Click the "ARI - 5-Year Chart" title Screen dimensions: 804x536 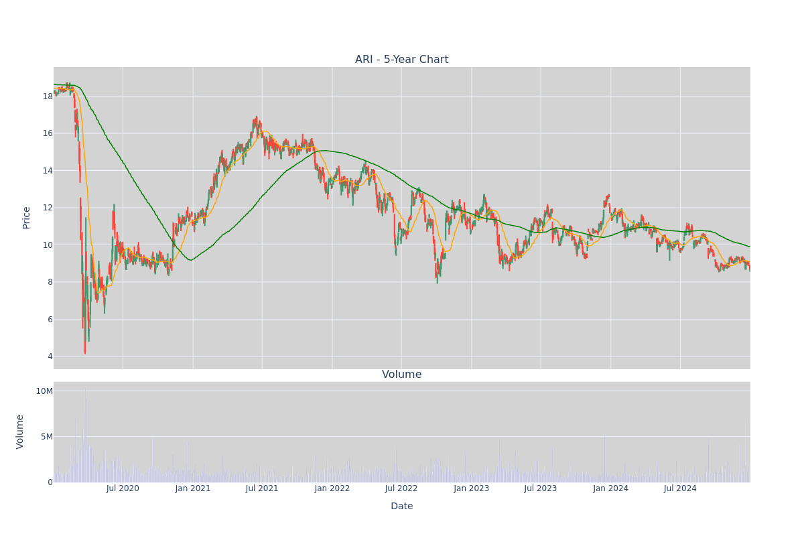click(x=402, y=60)
